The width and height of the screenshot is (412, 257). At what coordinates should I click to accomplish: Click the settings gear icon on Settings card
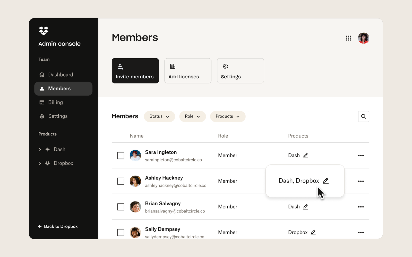click(225, 67)
